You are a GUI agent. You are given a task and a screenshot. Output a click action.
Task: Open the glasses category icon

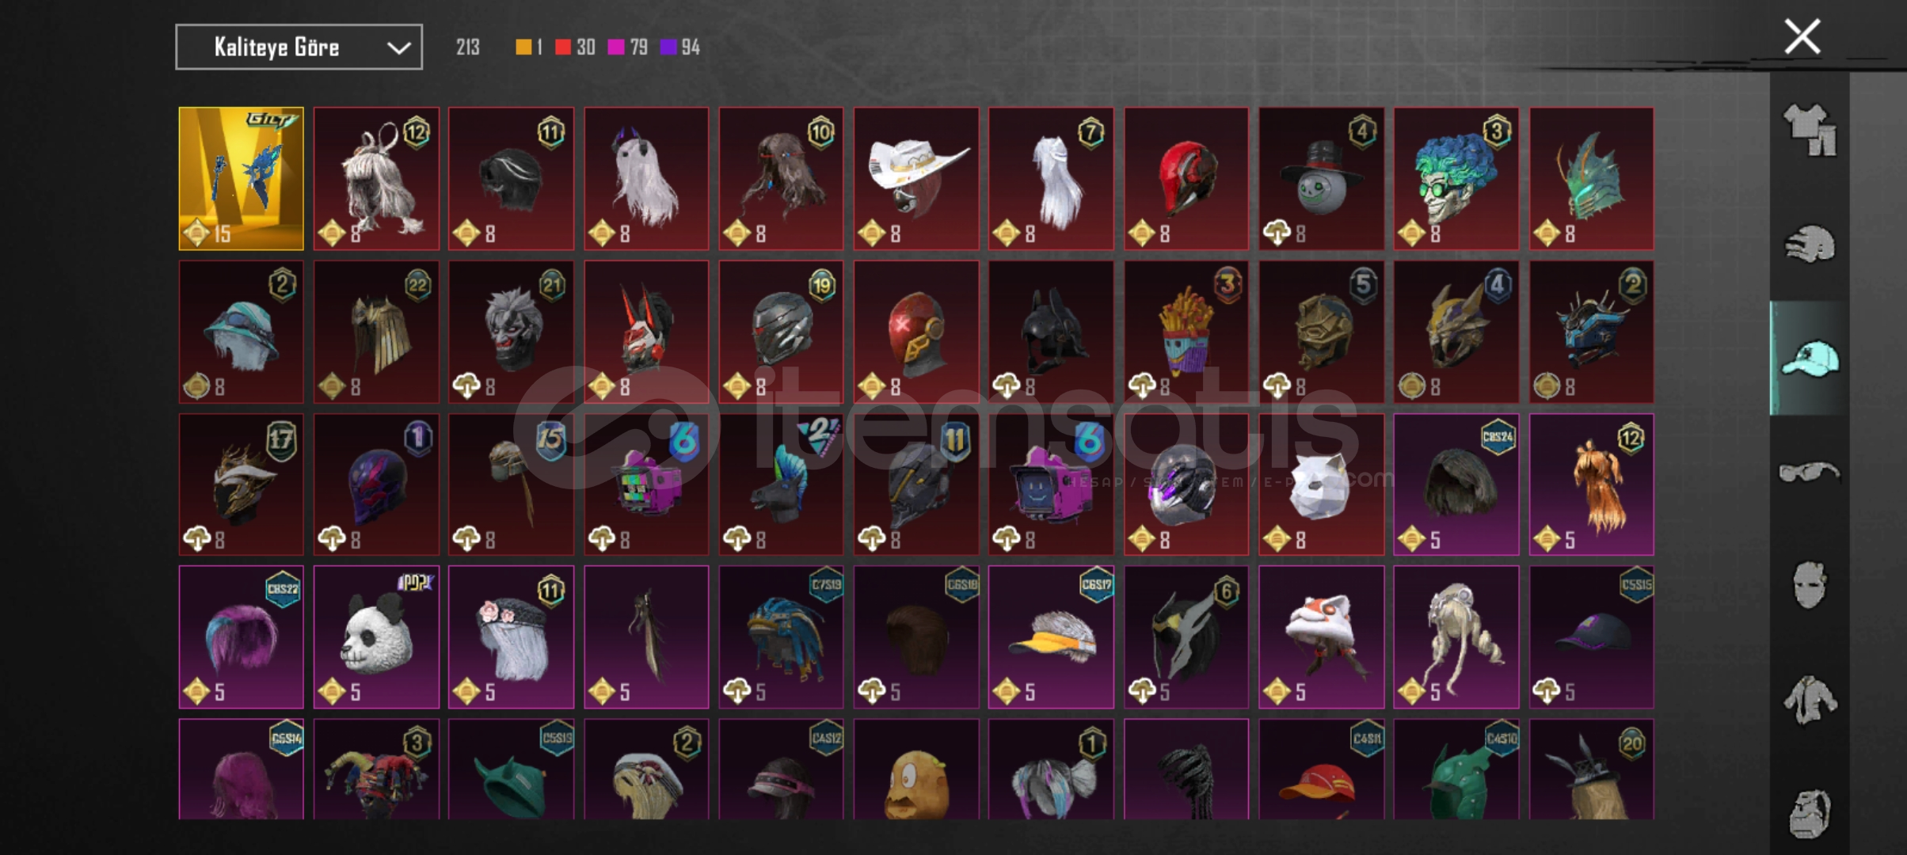click(1810, 472)
